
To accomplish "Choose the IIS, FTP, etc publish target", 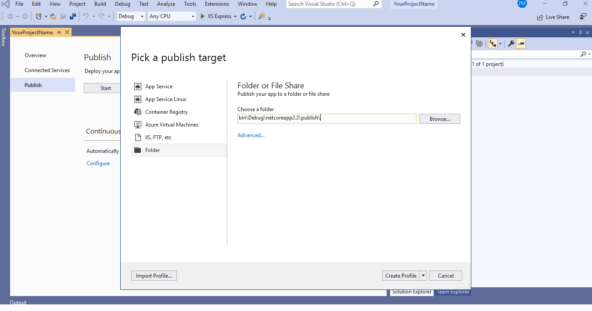I will [x=158, y=137].
